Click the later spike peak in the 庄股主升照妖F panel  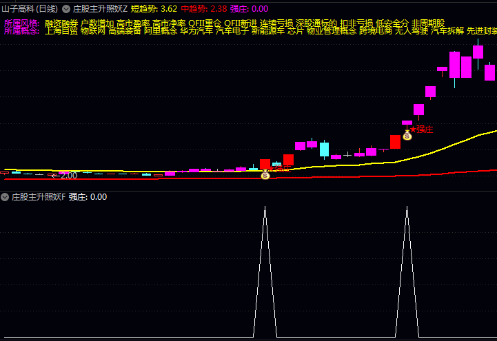tap(407, 207)
